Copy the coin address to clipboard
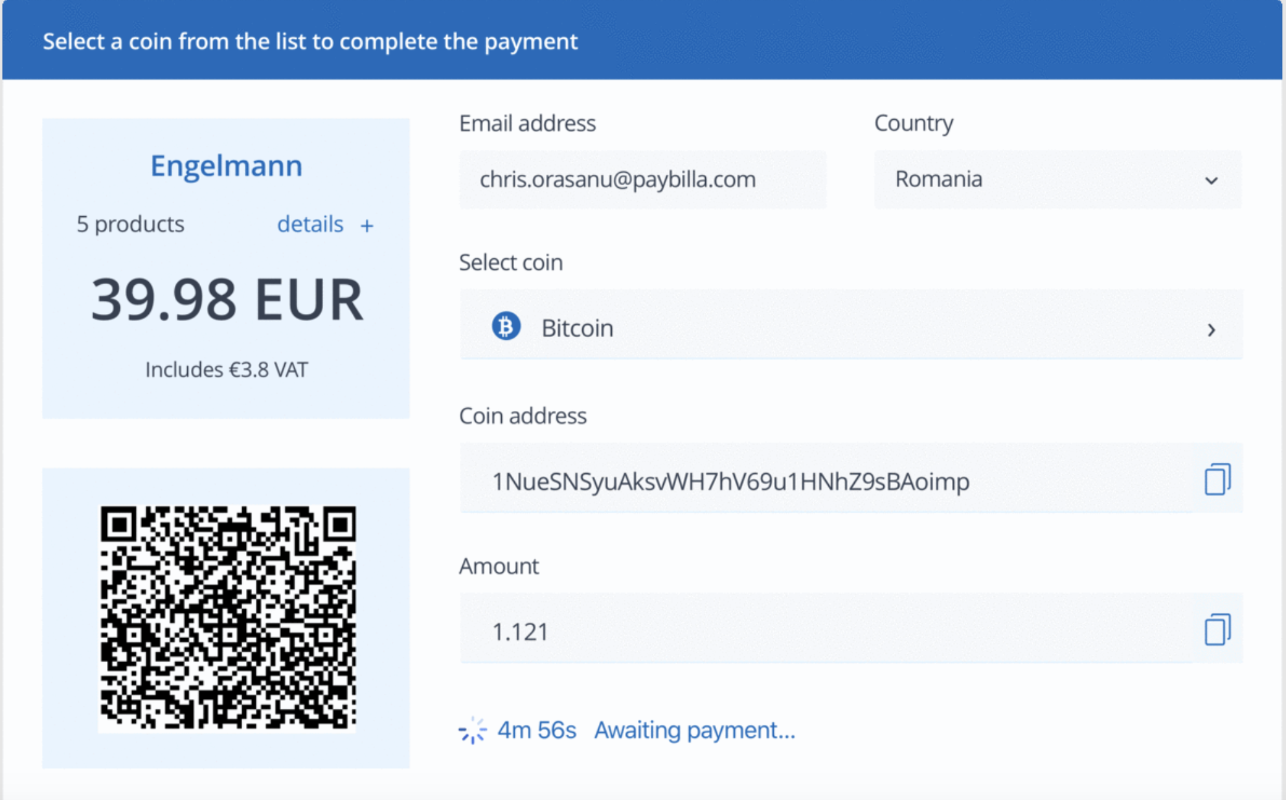The height and width of the screenshot is (800, 1286). point(1217,480)
